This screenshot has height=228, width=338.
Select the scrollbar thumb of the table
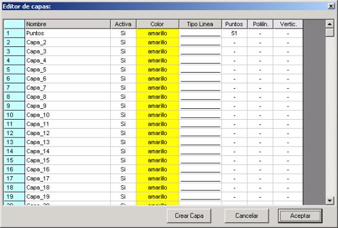coord(330,33)
